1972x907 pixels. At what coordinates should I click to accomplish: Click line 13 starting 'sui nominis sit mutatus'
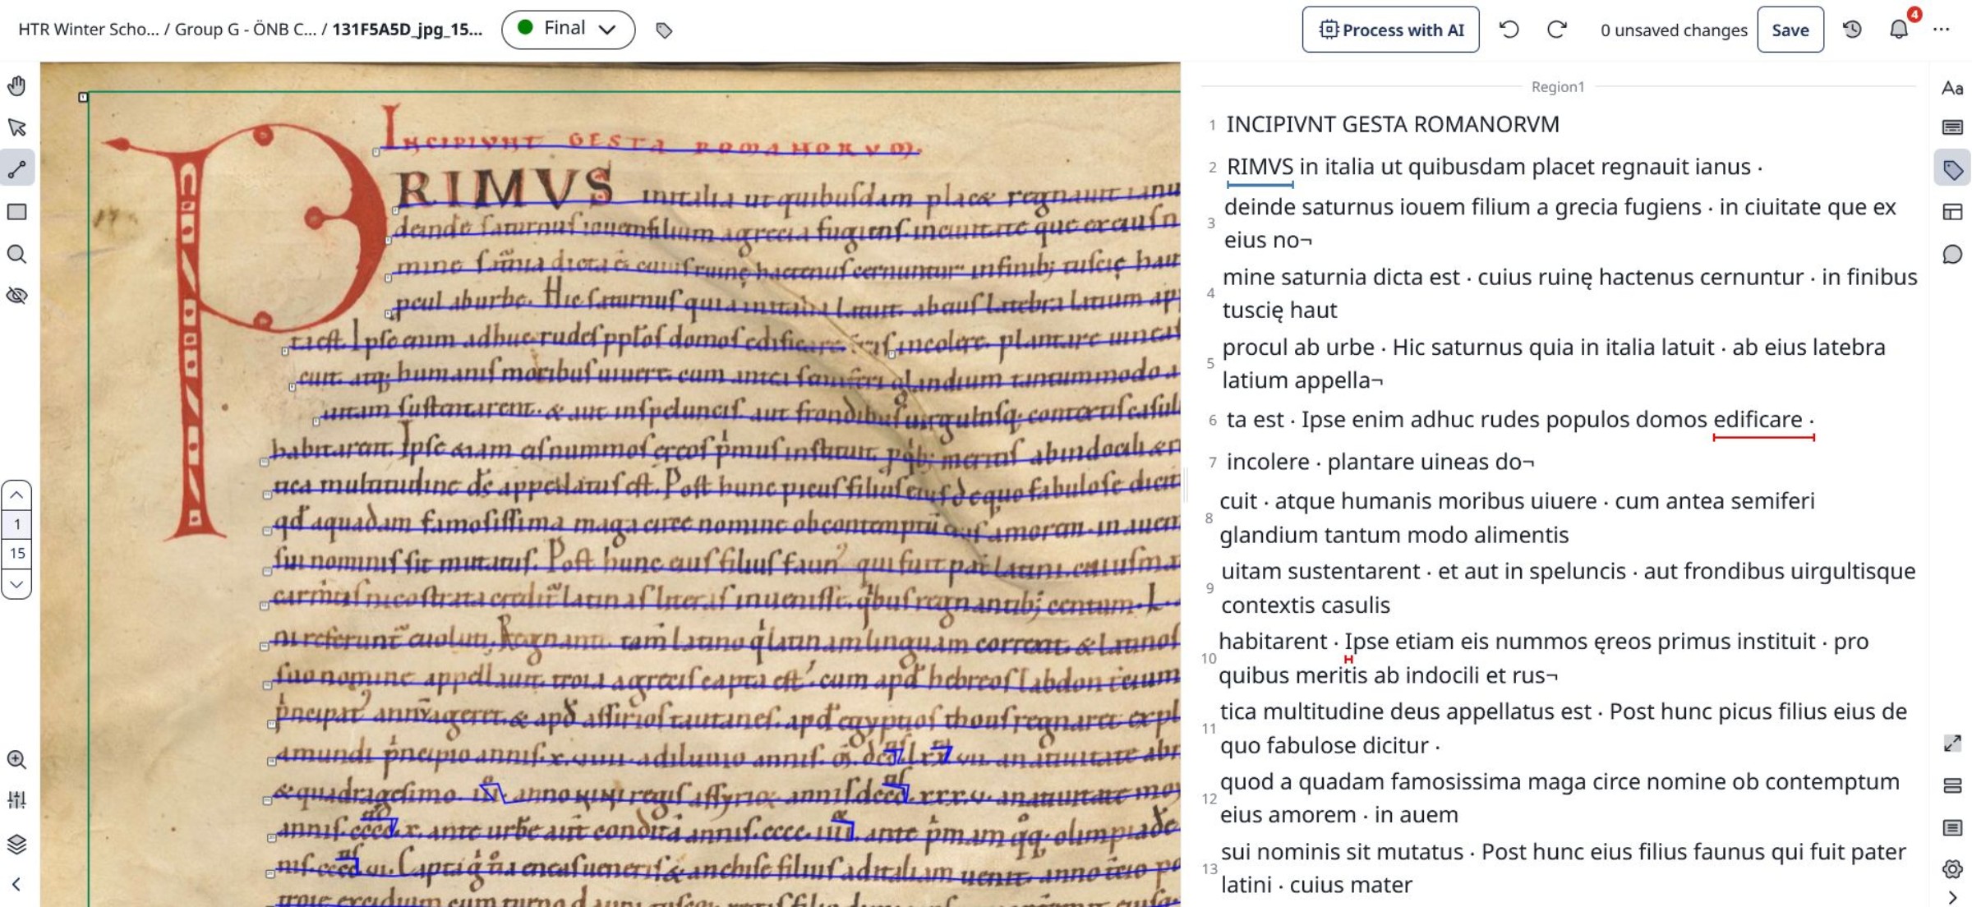click(1564, 868)
